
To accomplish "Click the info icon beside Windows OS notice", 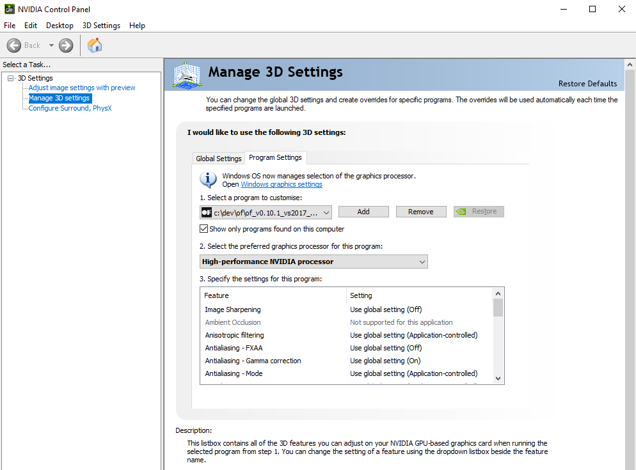I will pos(208,179).
